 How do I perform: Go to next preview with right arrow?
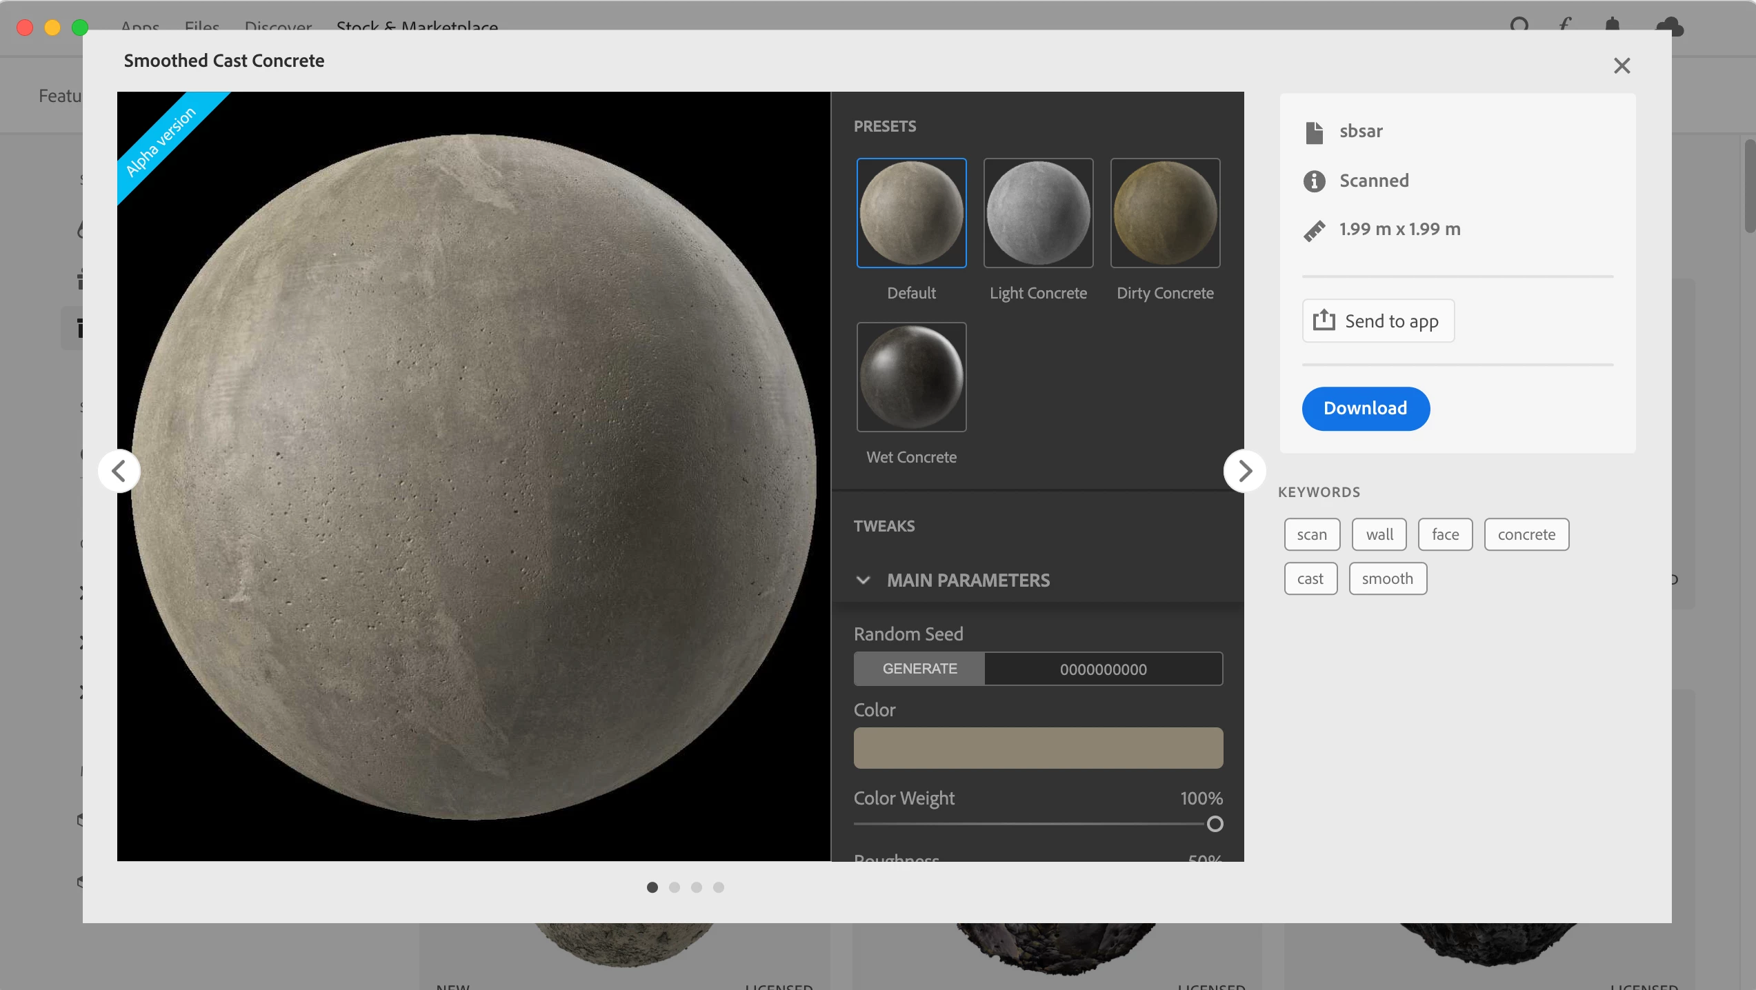coord(1244,471)
